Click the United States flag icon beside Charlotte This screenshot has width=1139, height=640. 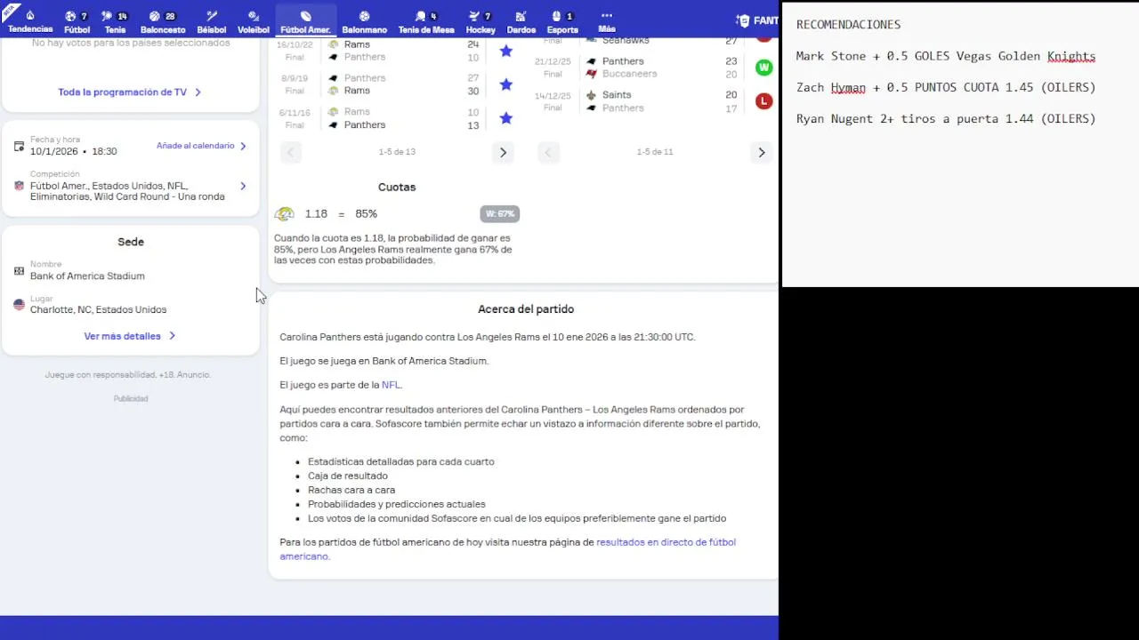coord(19,304)
